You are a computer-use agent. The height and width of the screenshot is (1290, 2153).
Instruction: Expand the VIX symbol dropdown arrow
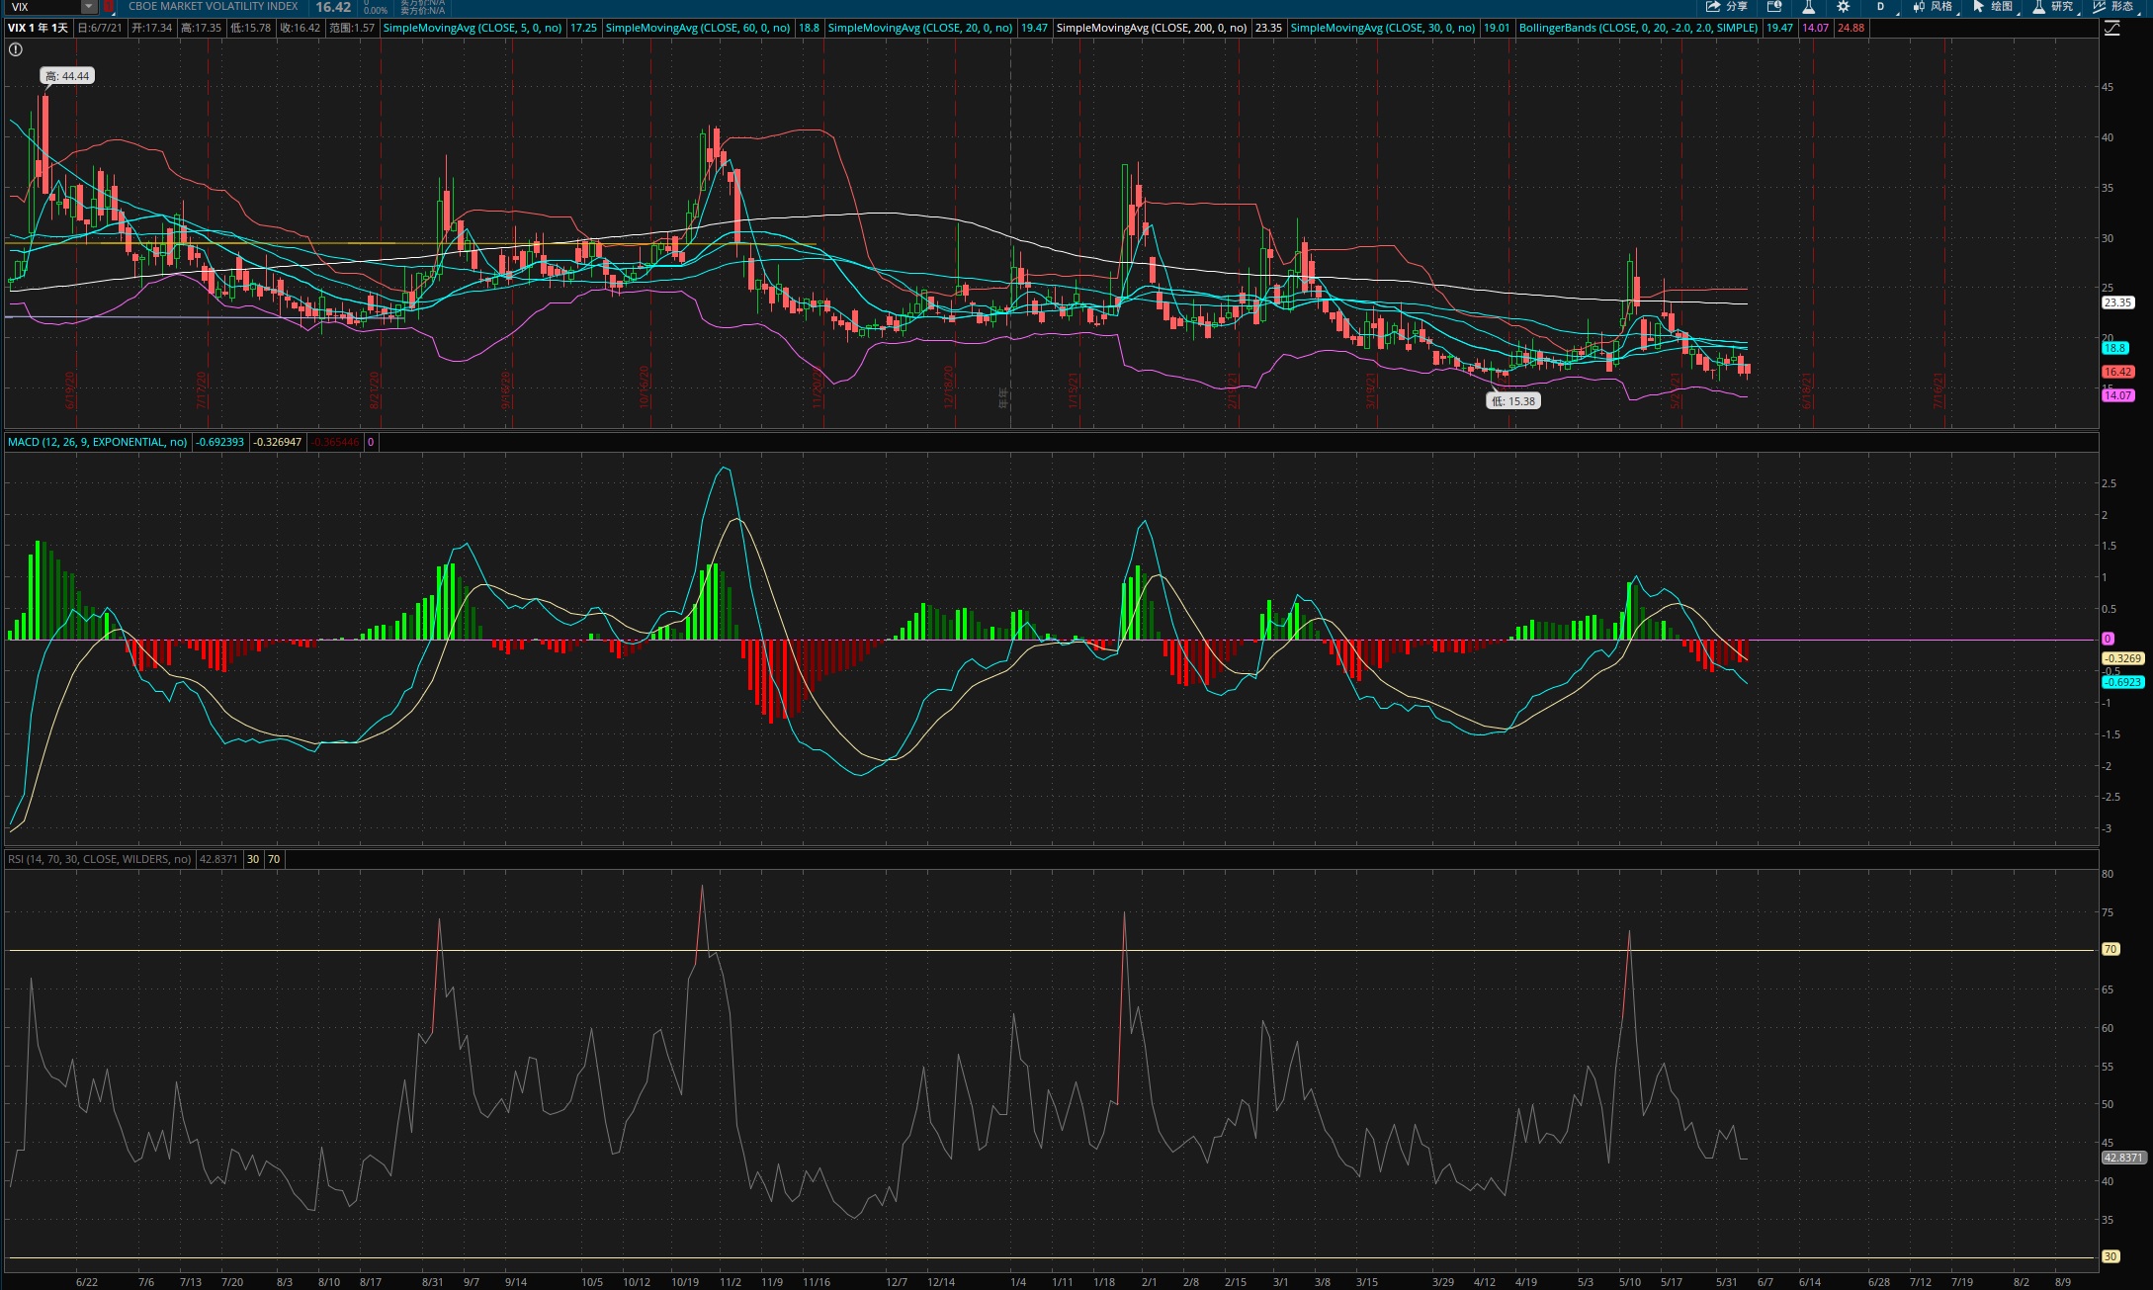(x=89, y=7)
